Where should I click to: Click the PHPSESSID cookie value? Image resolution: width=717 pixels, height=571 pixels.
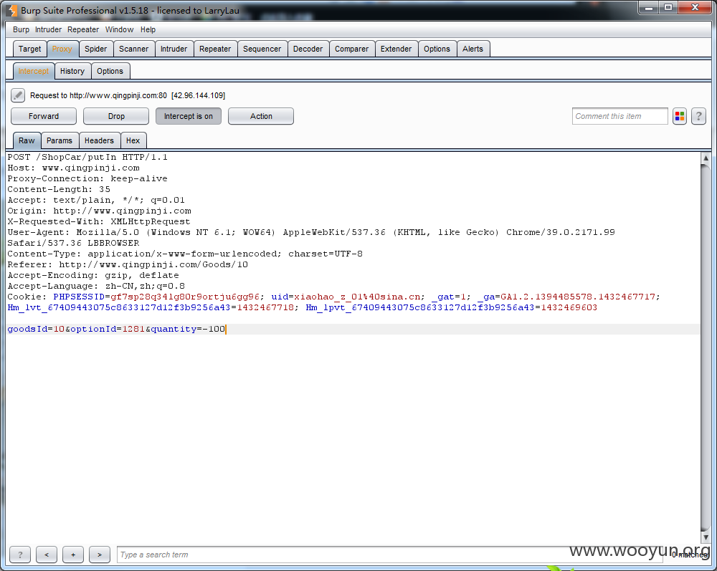[x=185, y=297]
